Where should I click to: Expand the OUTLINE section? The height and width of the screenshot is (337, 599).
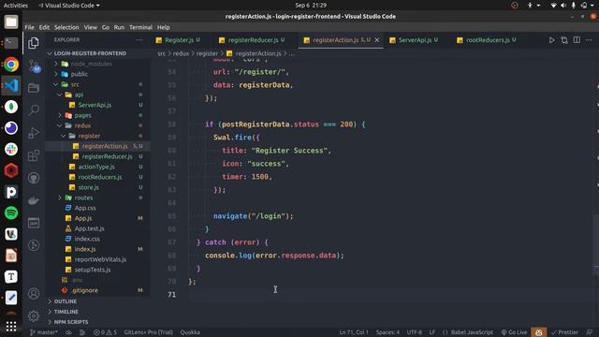[65, 301]
